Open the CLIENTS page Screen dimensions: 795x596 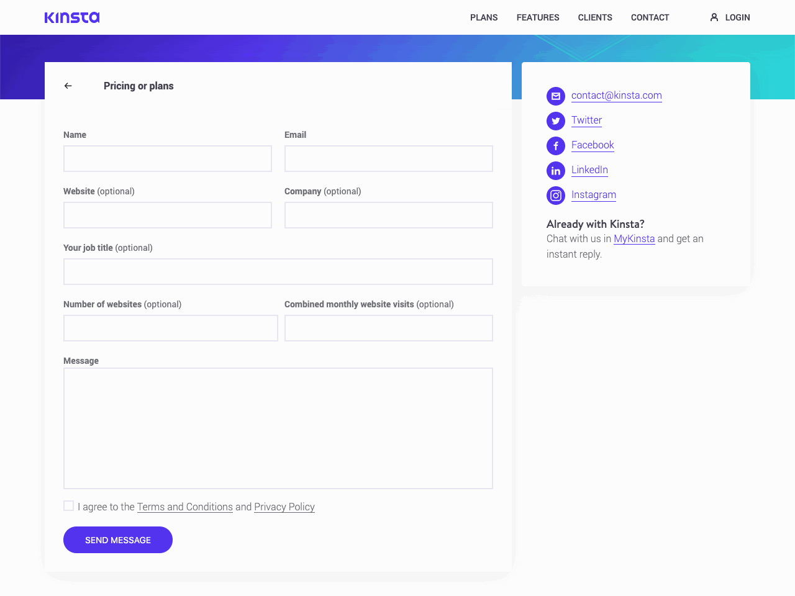pyautogui.click(x=595, y=17)
